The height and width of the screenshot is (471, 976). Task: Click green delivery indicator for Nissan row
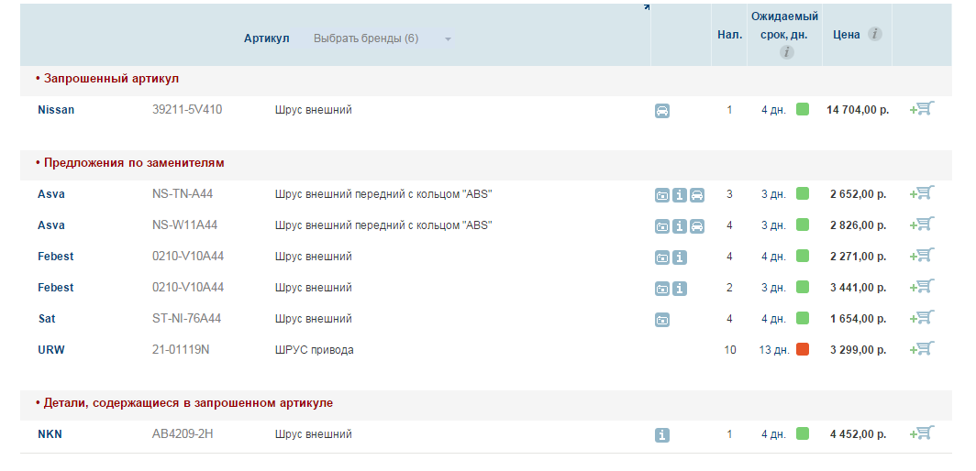pyautogui.click(x=803, y=110)
